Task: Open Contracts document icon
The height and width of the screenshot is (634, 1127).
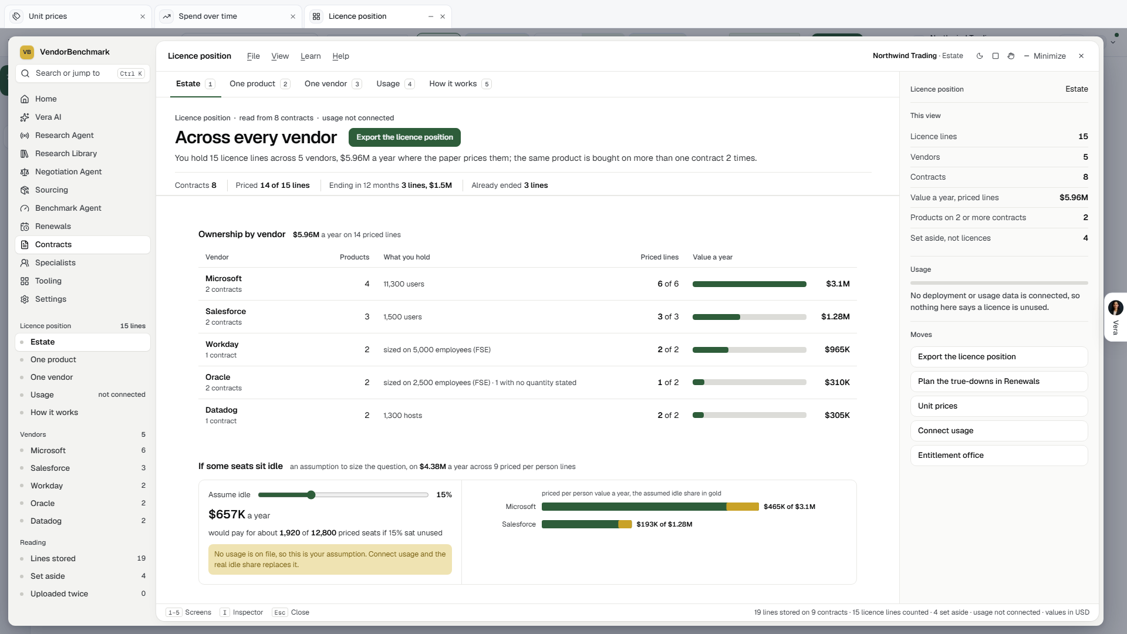Action: 25,245
